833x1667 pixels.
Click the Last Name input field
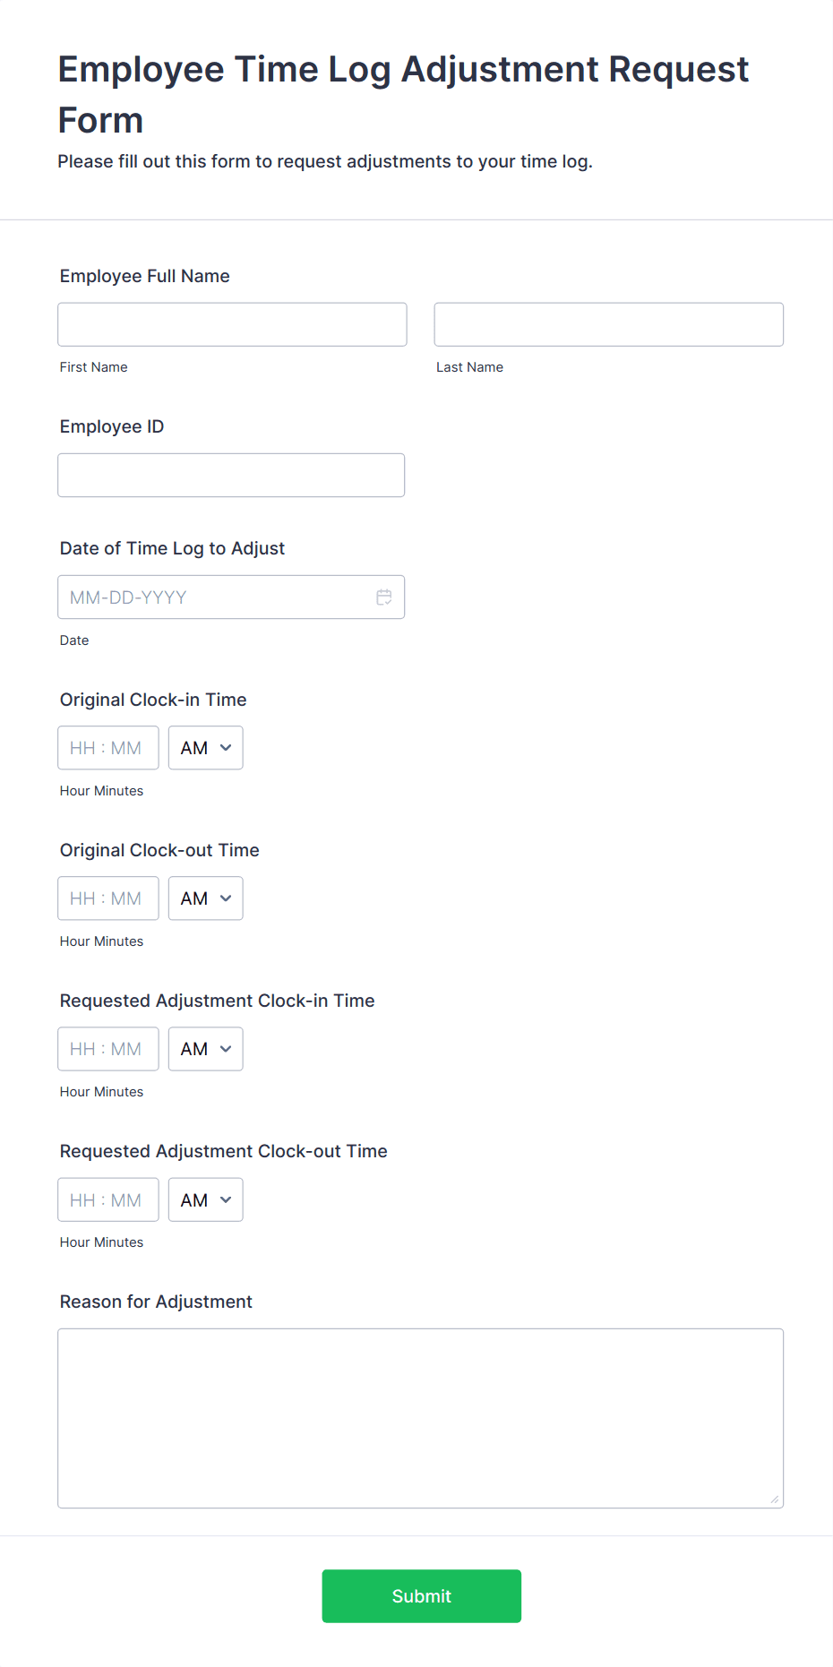point(608,324)
